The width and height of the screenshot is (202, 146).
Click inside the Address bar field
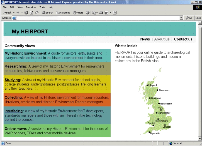(x=98, y=18)
